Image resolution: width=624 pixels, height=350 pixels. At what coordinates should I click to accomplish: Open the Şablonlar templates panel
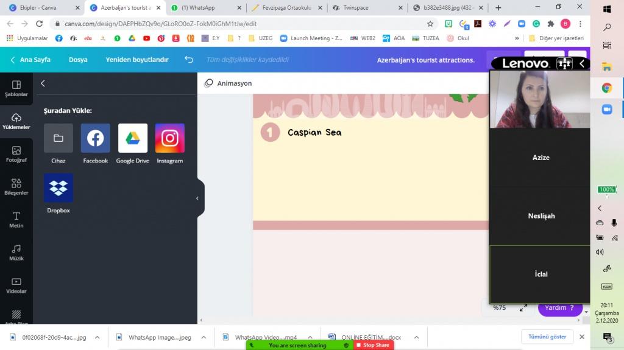[16, 88]
